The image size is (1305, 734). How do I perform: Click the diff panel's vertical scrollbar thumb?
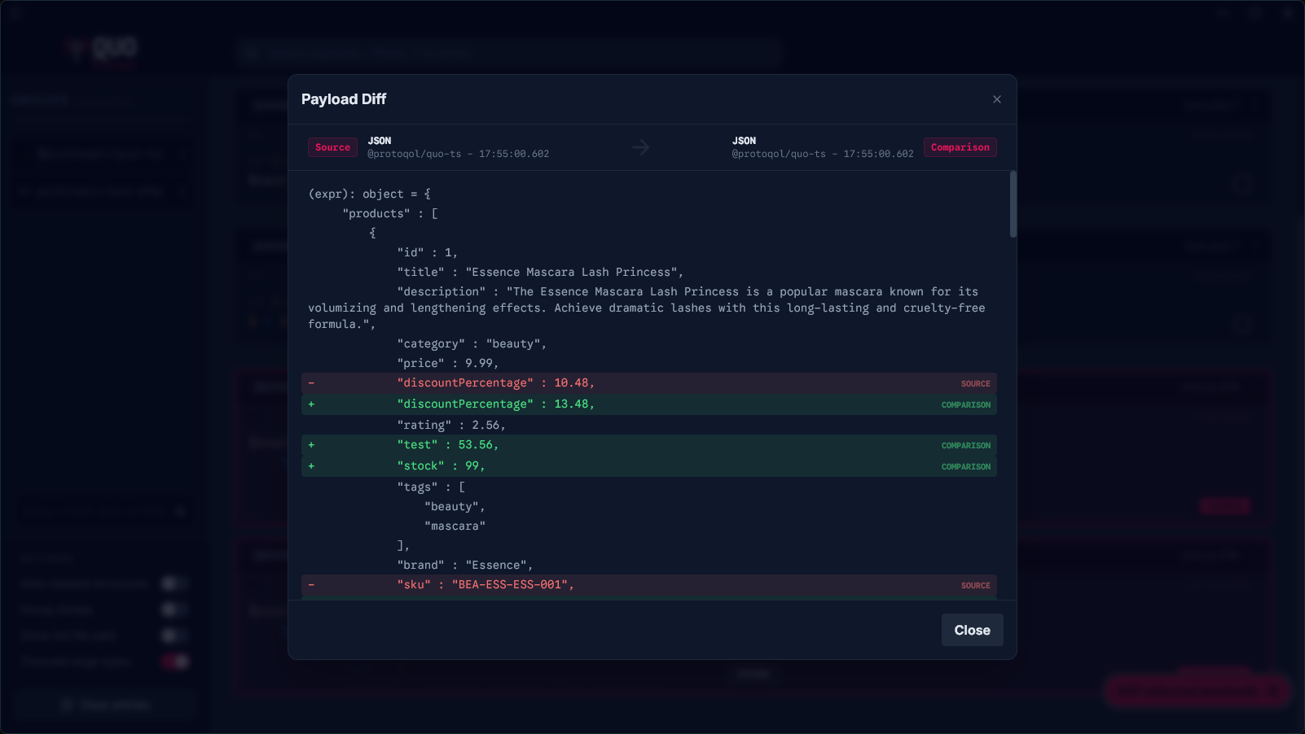(x=1013, y=204)
